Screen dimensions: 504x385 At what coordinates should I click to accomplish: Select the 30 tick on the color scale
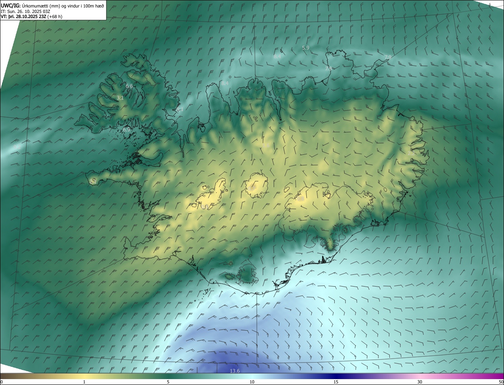[x=420, y=382]
